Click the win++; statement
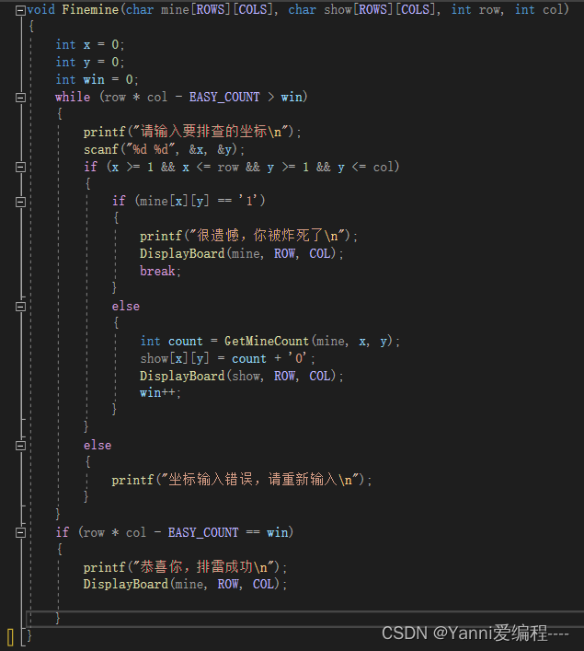Viewport: 584px width, 651px height. (x=161, y=393)
